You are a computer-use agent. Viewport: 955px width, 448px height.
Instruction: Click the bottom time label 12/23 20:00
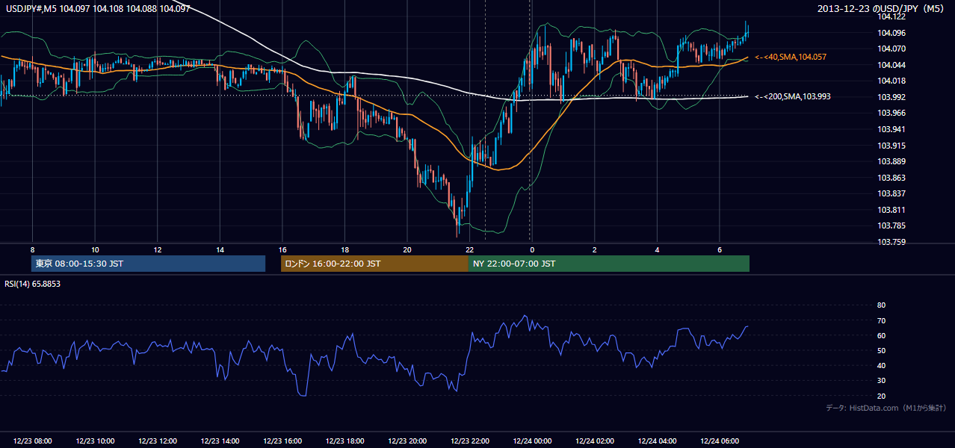407,441
